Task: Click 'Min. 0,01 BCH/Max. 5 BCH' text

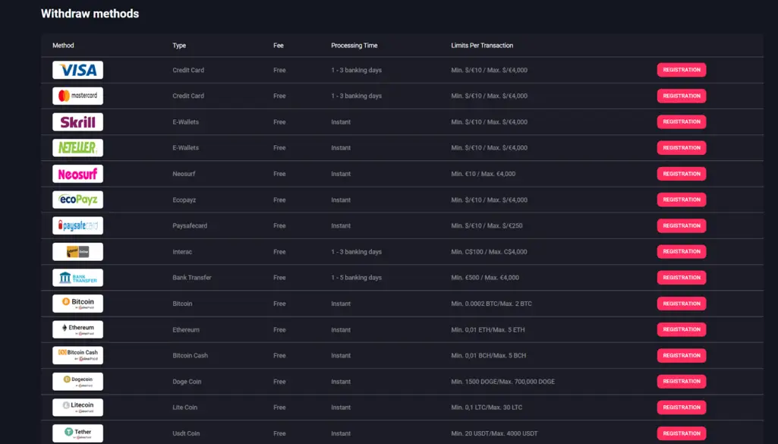Action: (x=488, y=355)
